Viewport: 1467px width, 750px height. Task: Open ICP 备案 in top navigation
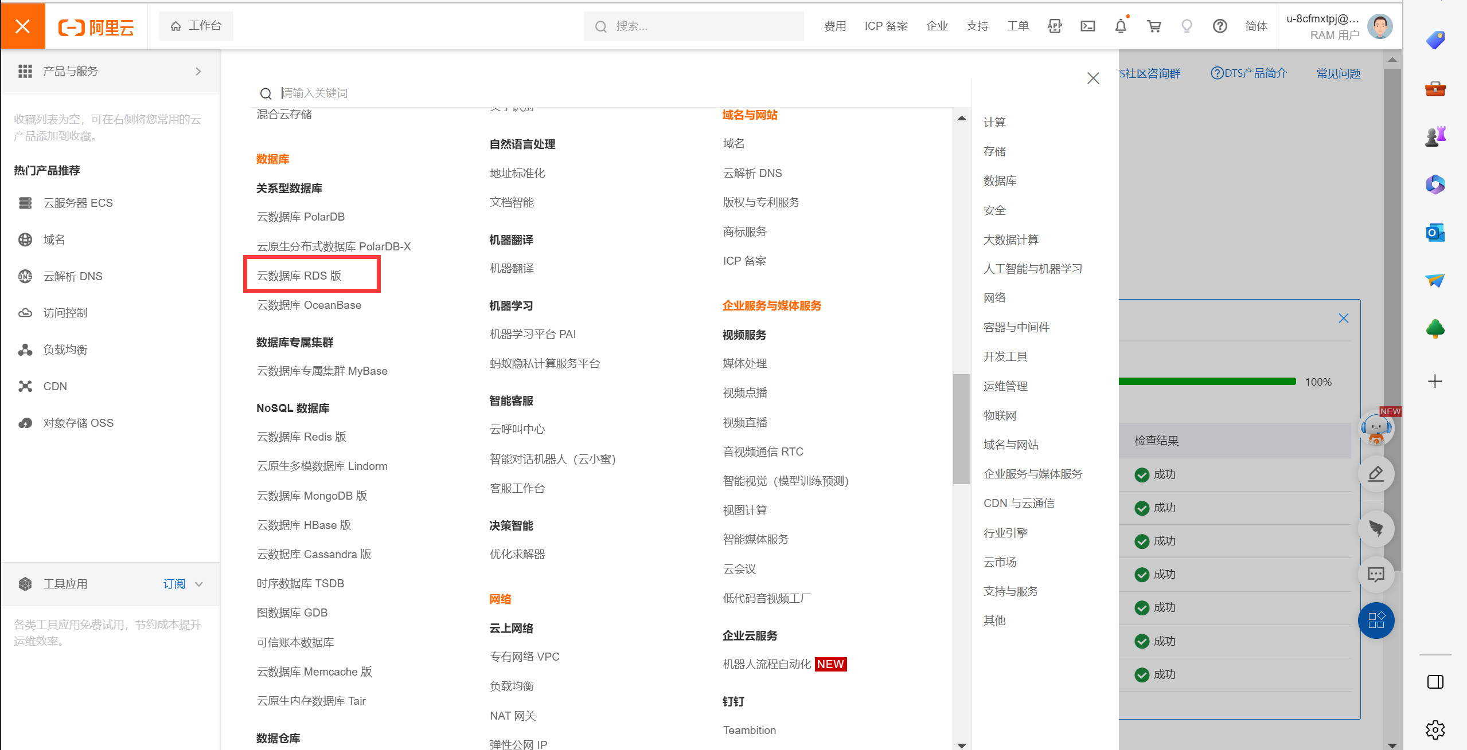point(886,26)
